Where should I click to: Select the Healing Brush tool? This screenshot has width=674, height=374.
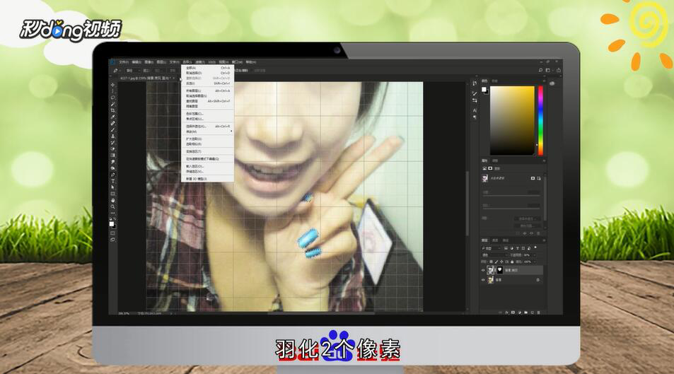coord(112,123)
